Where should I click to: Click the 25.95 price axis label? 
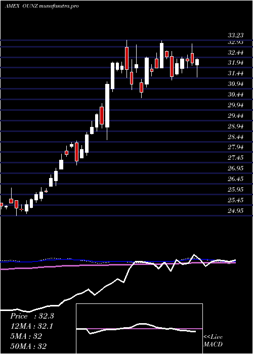tap(236, 190)
